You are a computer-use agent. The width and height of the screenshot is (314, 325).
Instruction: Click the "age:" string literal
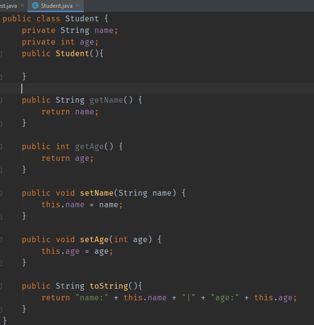coord(225,298)
